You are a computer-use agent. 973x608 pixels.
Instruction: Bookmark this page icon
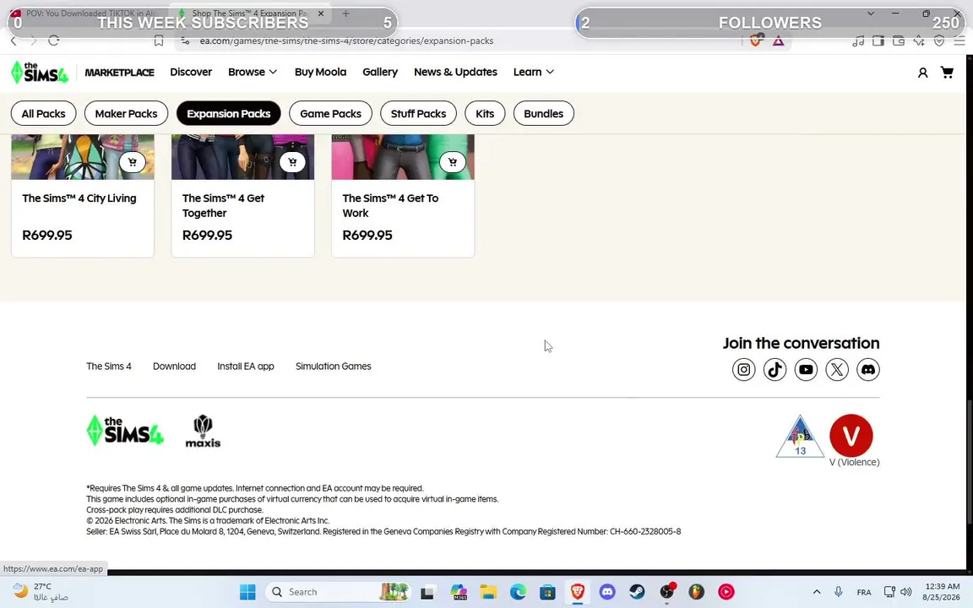click(159, 41)
